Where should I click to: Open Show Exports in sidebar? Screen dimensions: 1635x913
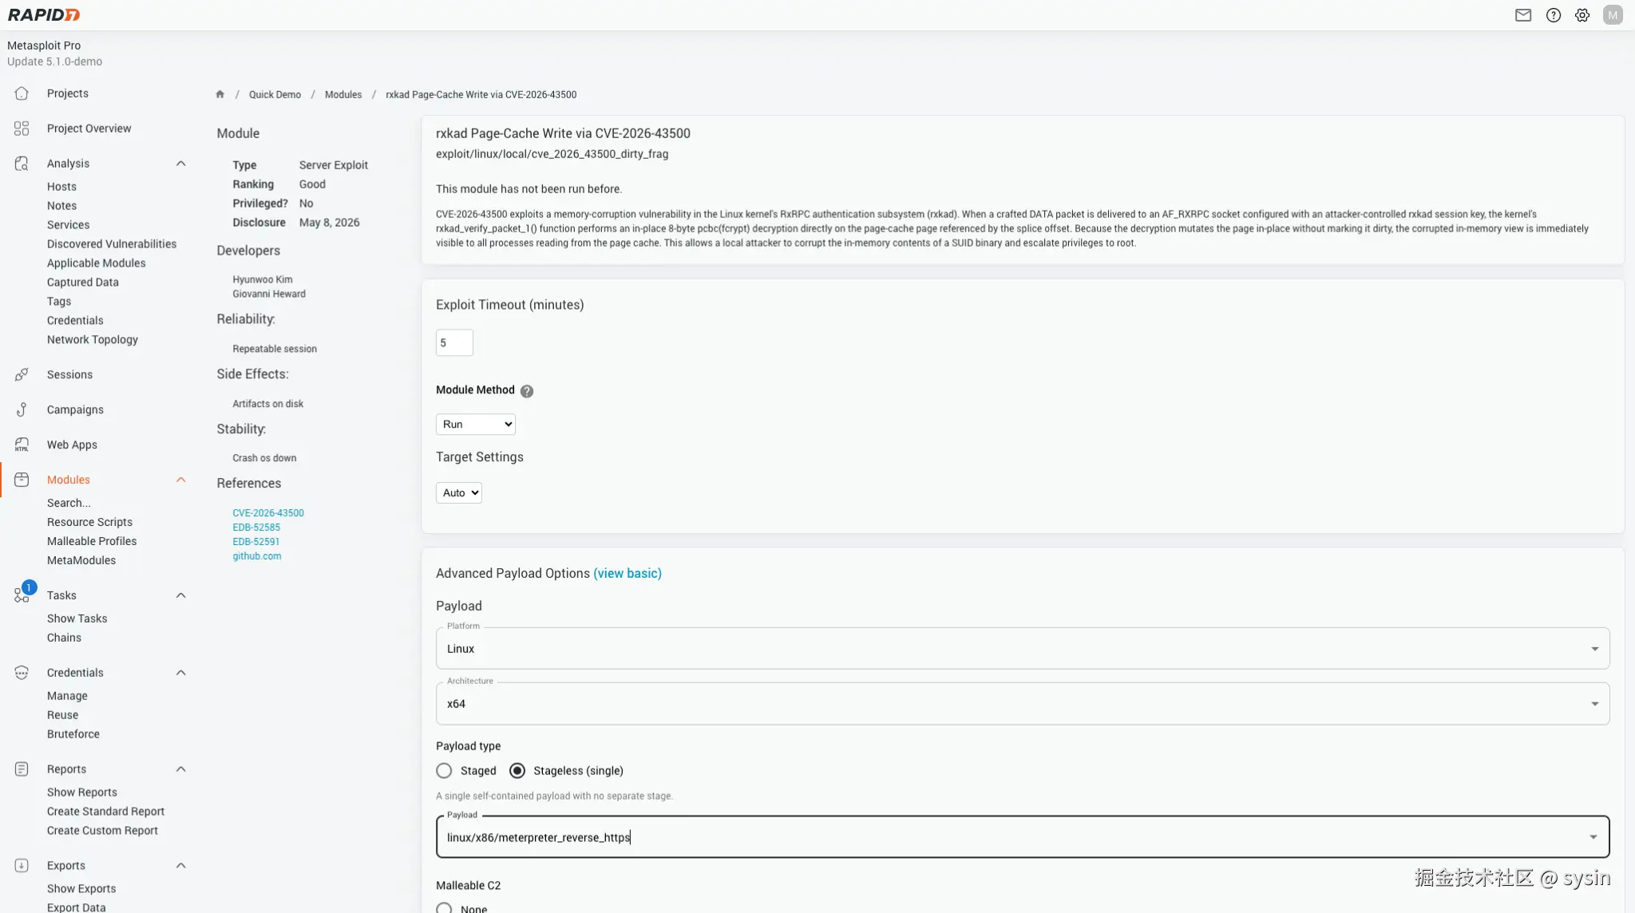click(x=81, y=889)
